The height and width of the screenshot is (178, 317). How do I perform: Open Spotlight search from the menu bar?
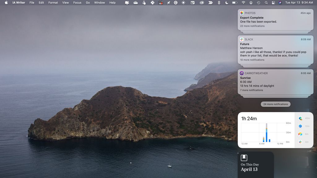point(266,2)
